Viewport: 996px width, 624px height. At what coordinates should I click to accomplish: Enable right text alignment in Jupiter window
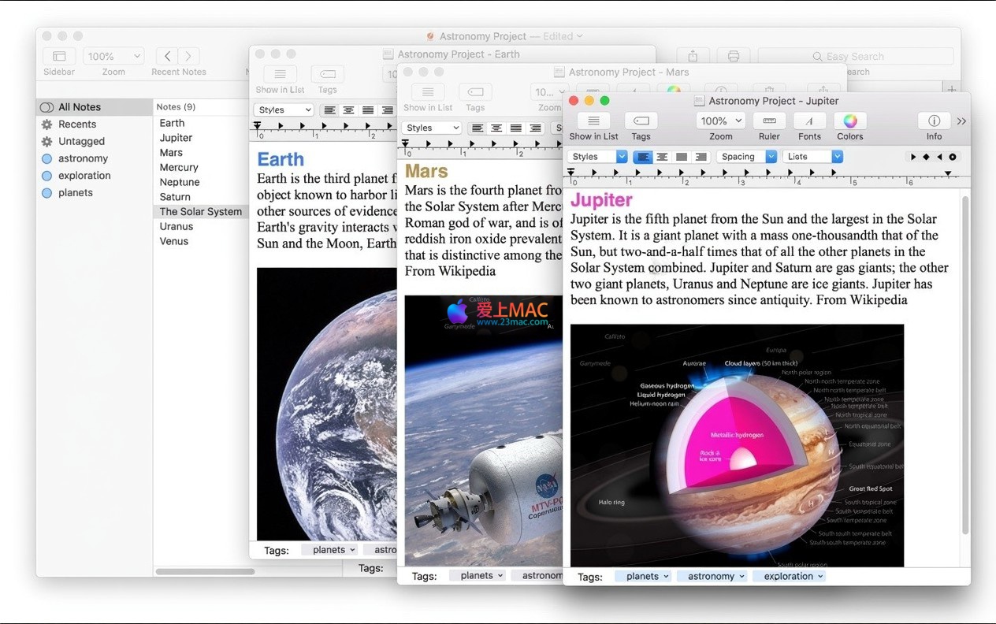pos(701,157)
